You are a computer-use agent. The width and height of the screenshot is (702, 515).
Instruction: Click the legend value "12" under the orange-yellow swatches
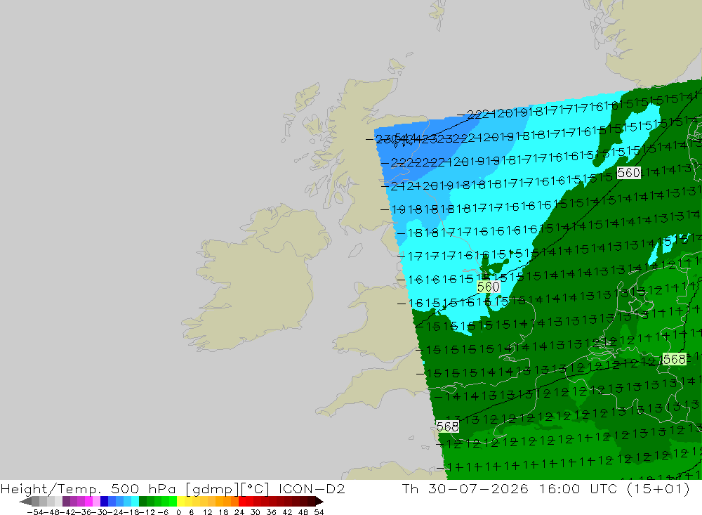(x=208, y=512)
